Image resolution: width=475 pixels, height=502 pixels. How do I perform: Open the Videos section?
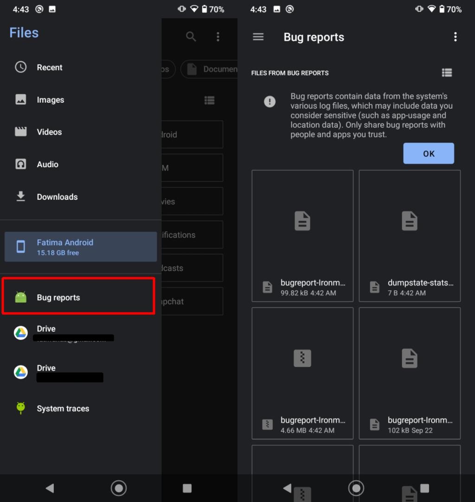point(49,132)
